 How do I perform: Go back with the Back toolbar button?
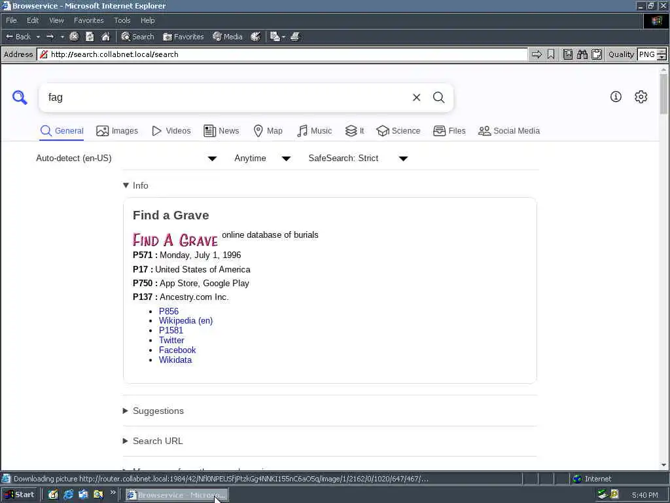click(18, 37)
